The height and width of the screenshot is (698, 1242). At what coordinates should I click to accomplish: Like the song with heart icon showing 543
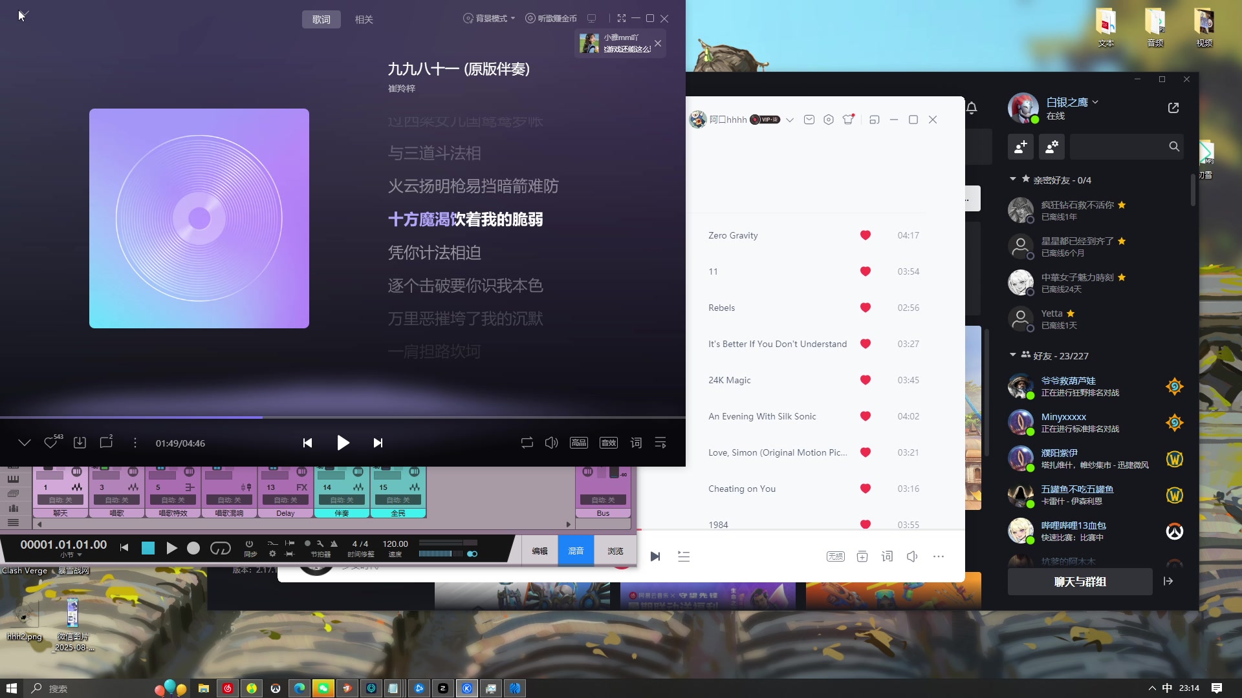pos(51,443)
